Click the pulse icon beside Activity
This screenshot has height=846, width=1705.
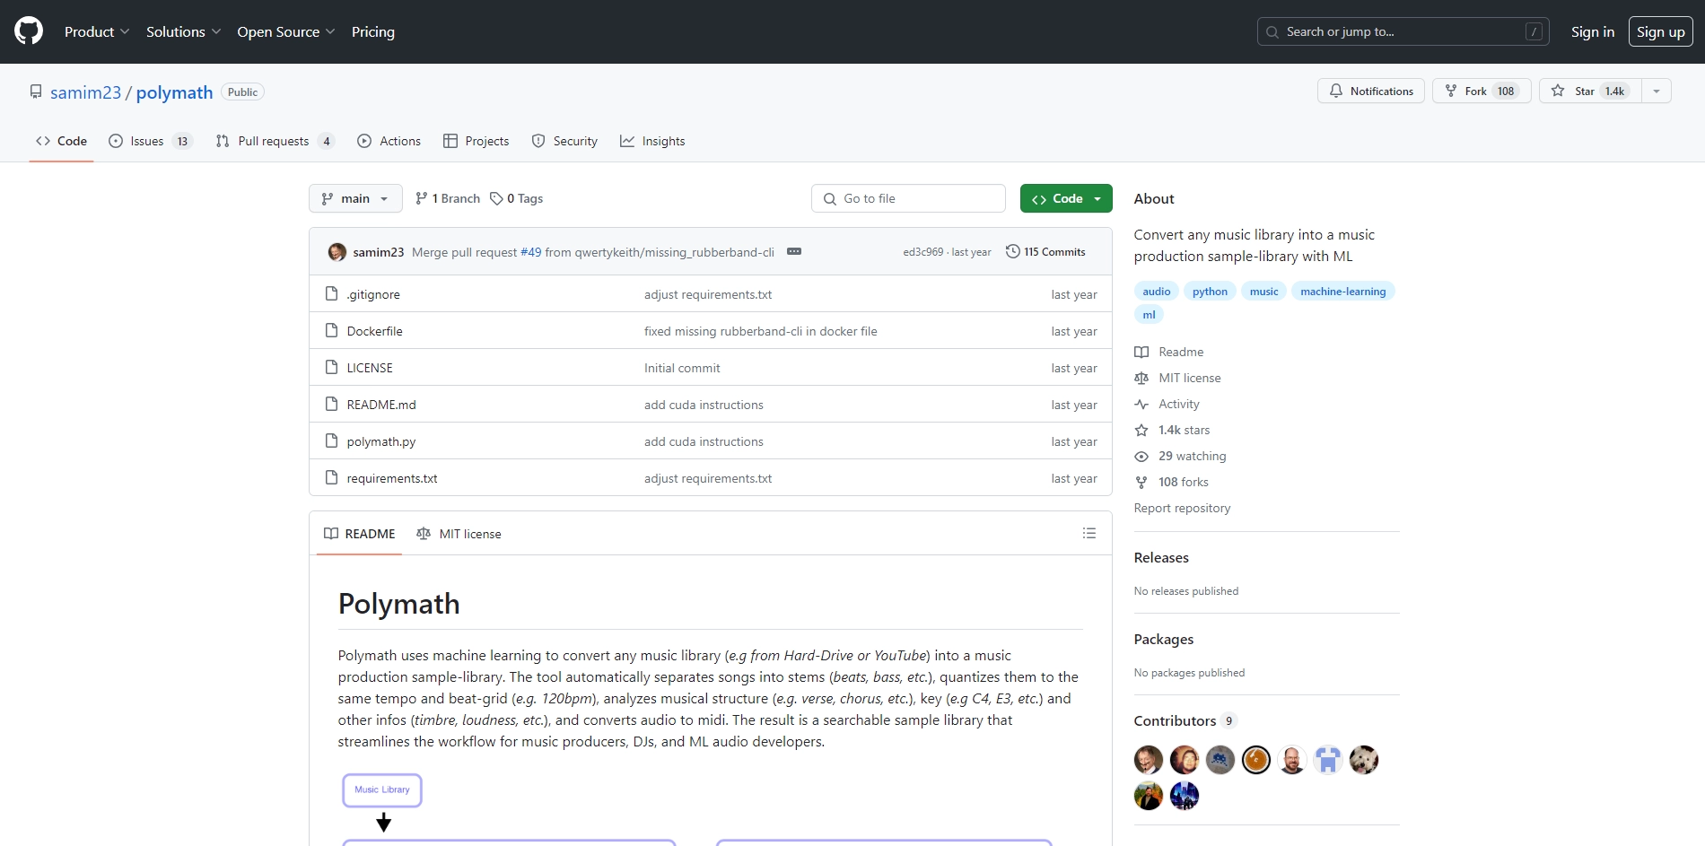[x=1141, y=405]
